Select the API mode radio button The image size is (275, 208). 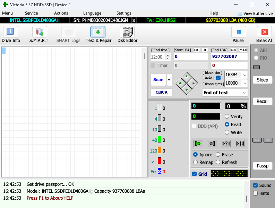[256, 50]
